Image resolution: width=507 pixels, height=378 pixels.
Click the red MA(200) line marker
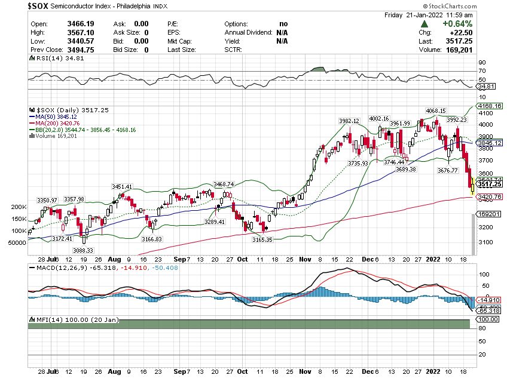pos(33,124)
